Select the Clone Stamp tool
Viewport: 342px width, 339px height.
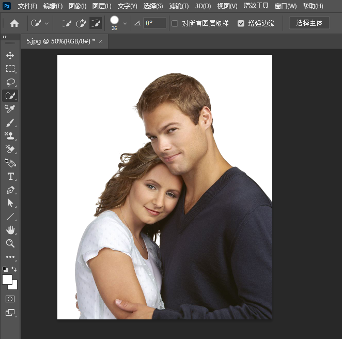click(x=10, y=136)
